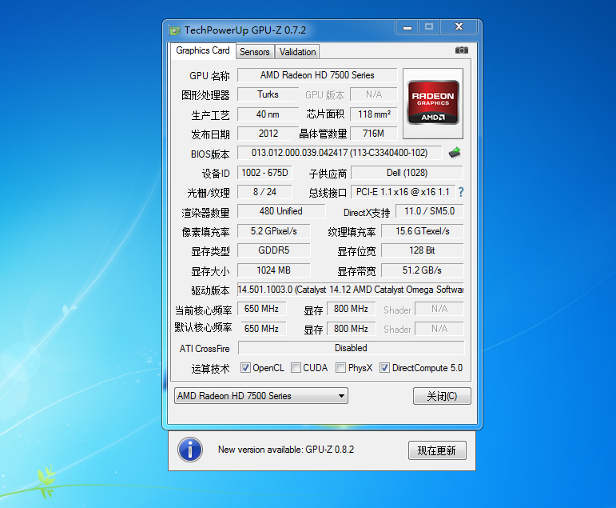Toggle the OpenCL checkbox

246,368
